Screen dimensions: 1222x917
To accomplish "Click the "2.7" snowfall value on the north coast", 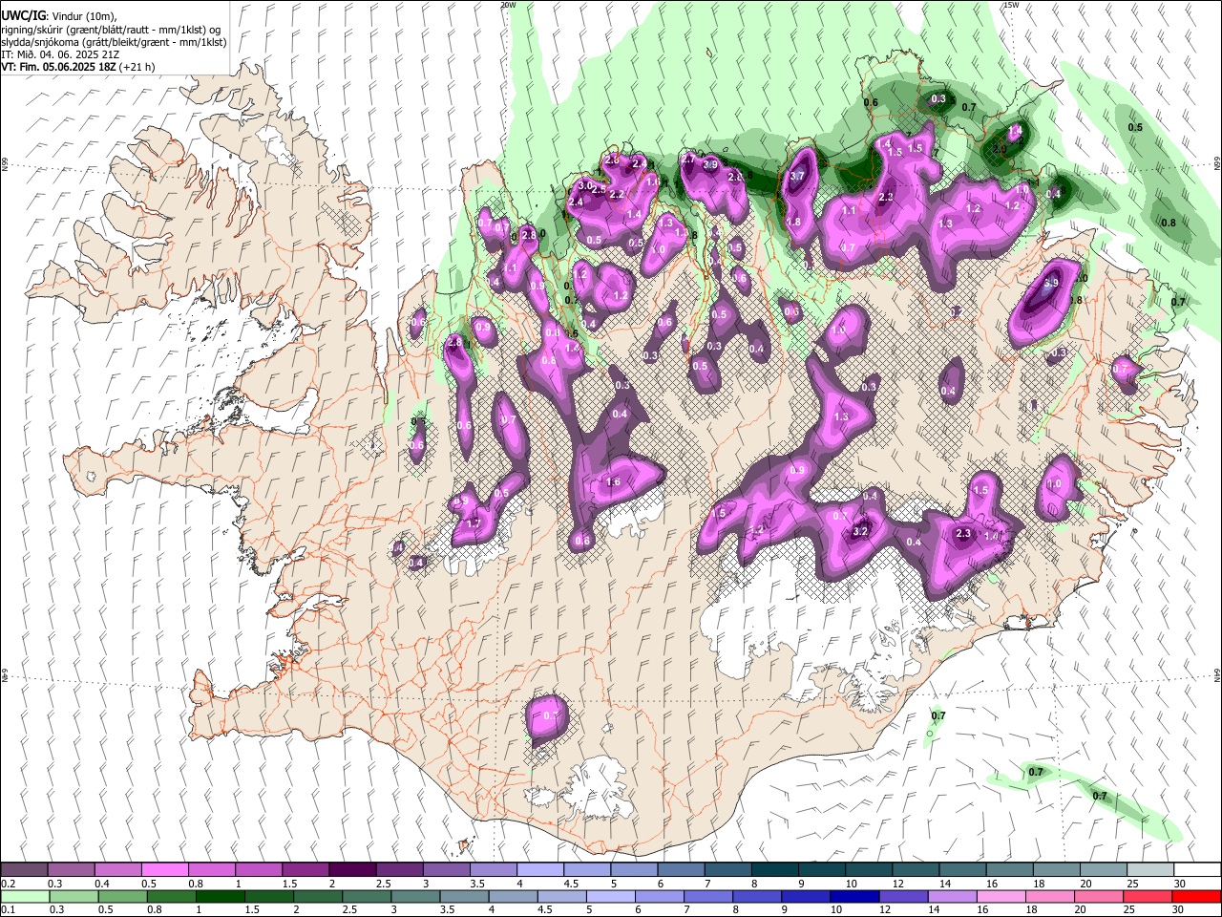I will tap(687, 160).
